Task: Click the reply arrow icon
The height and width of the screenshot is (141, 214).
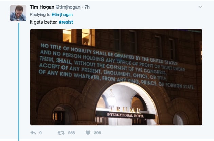Action: point(33,133)
